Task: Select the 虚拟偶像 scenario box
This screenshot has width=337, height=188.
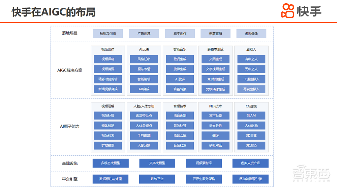Action: [x=251, y=34]
